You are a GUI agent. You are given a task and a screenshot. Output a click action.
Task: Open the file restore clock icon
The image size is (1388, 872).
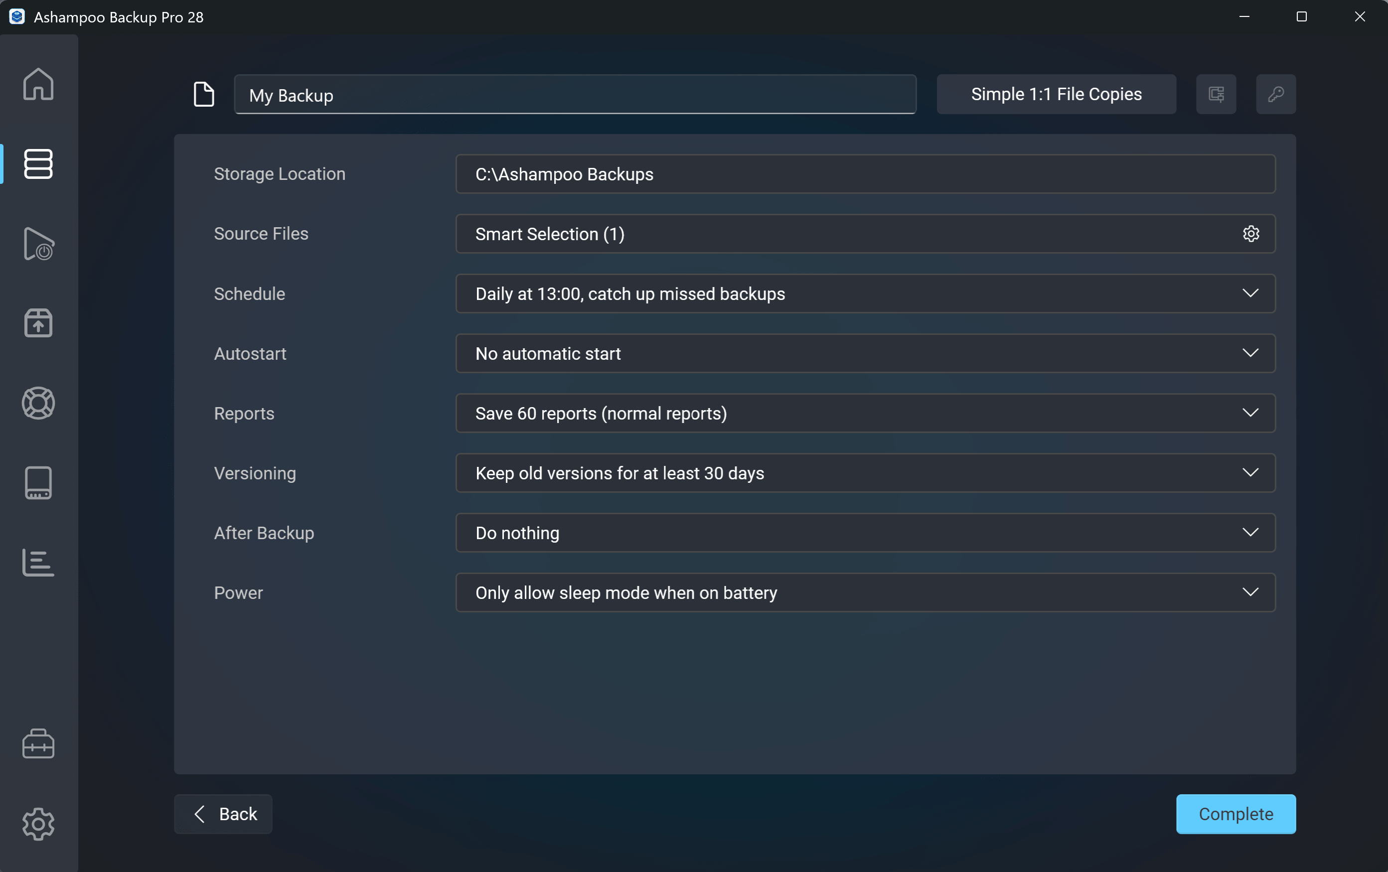pos(38,244)
